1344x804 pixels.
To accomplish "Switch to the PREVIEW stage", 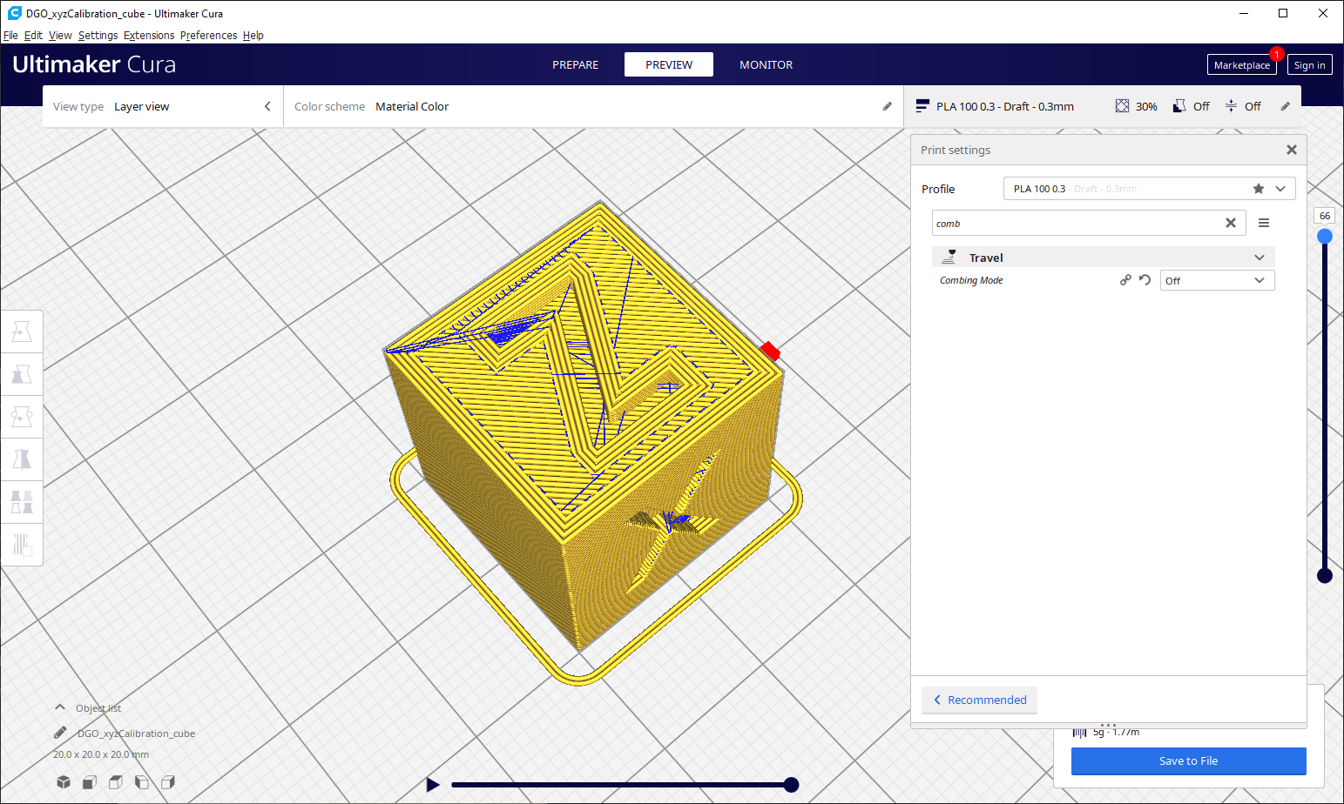I will [669, 64].
